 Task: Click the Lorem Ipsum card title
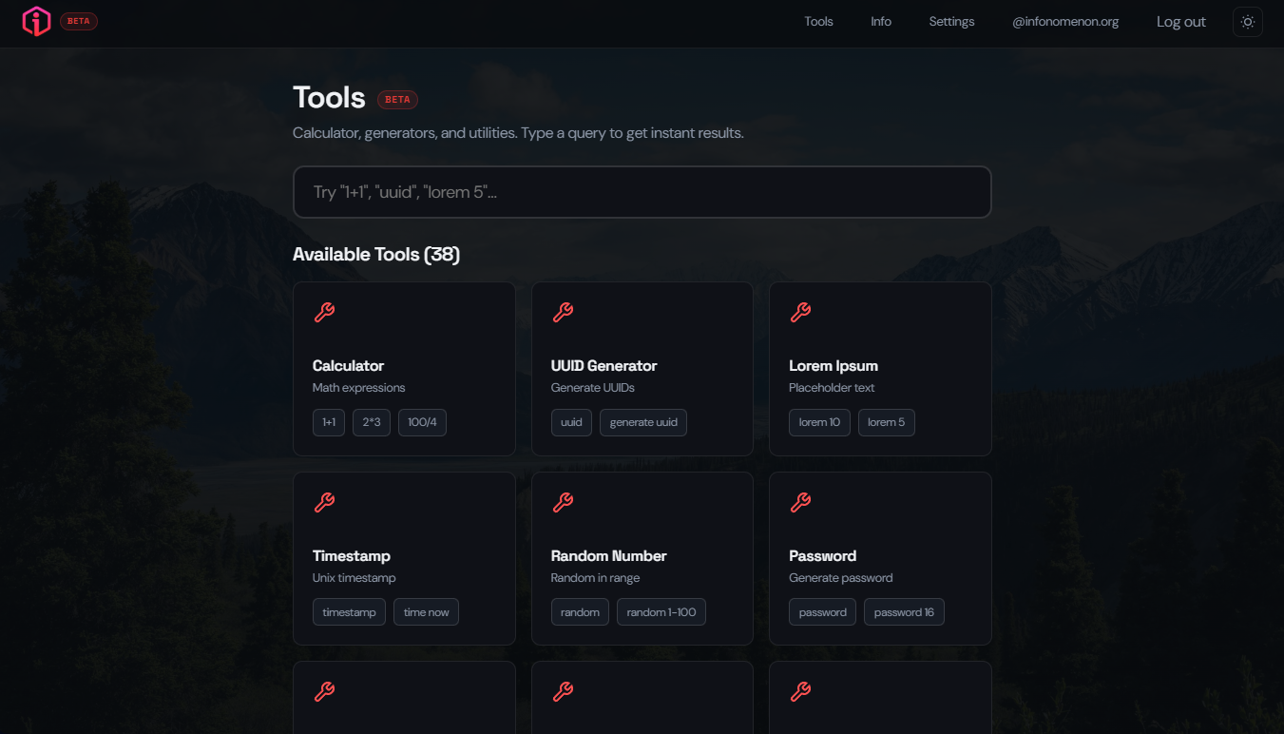(x=834, y=366)
